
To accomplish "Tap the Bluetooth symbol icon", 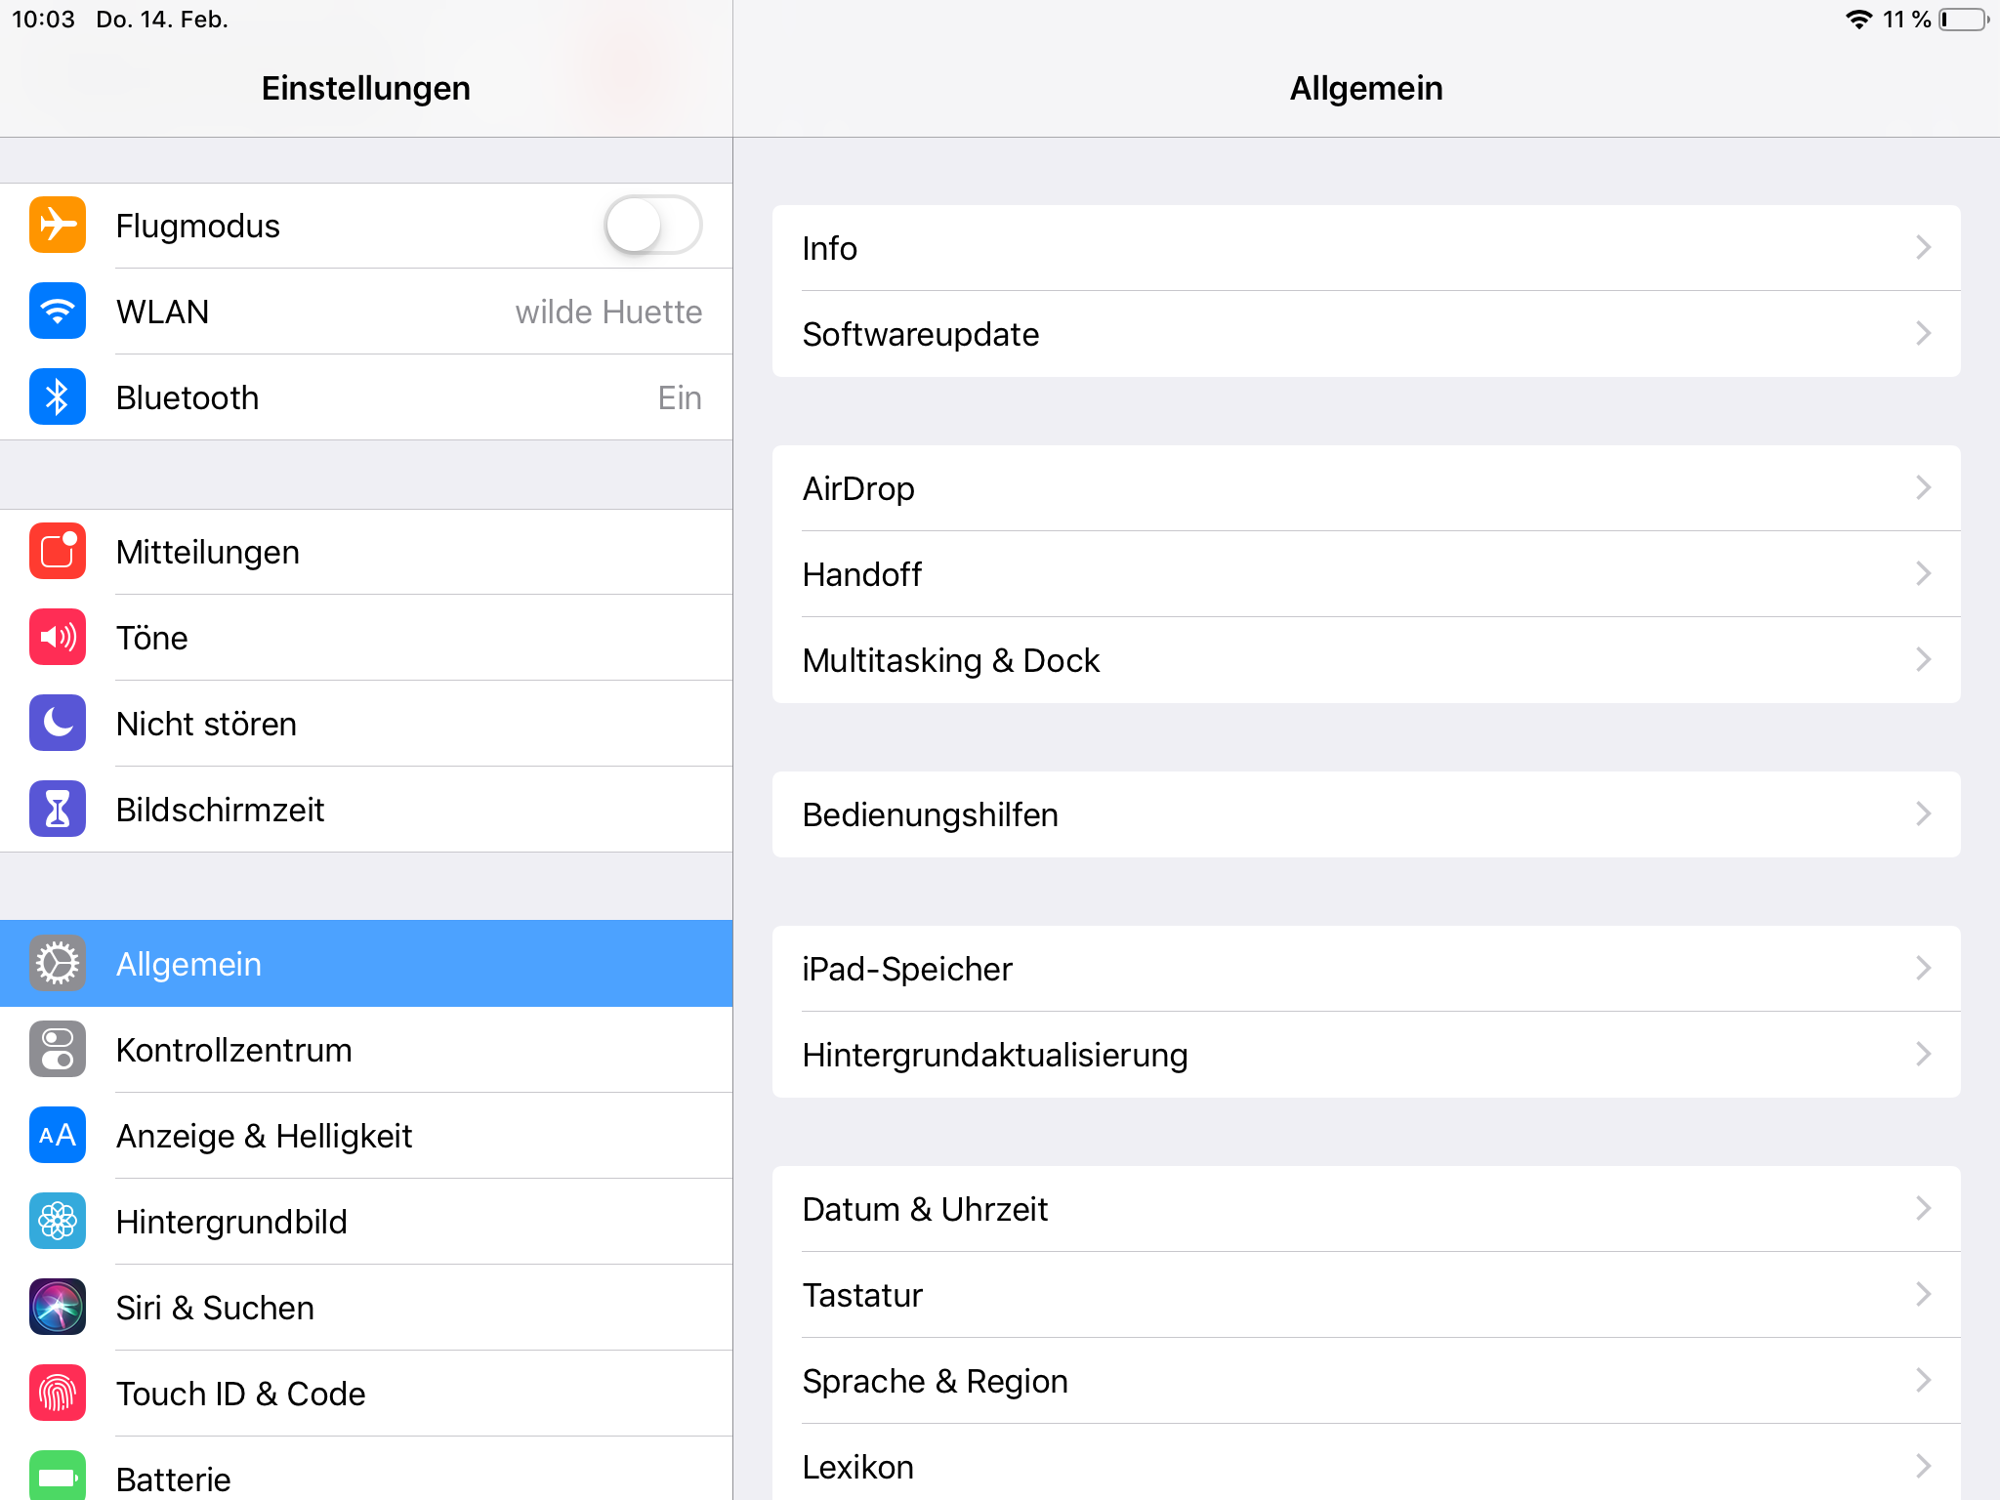I will [x=58, y=397].
